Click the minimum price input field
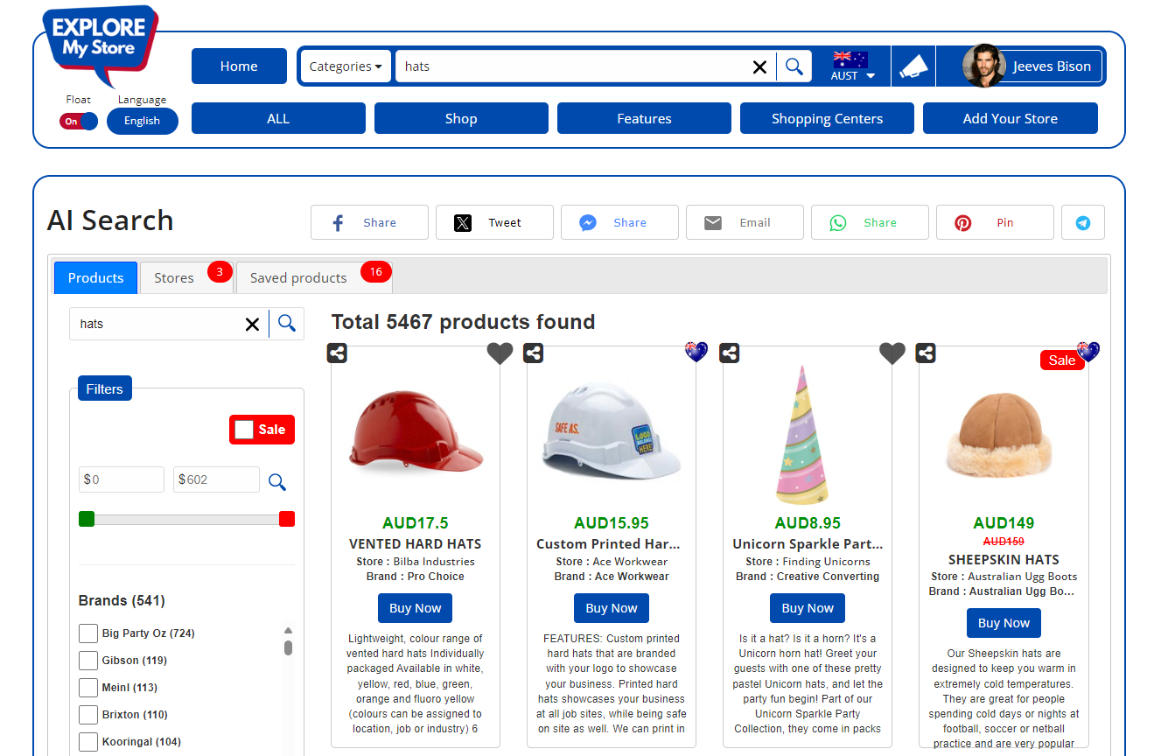 click(x=122, y=479)
